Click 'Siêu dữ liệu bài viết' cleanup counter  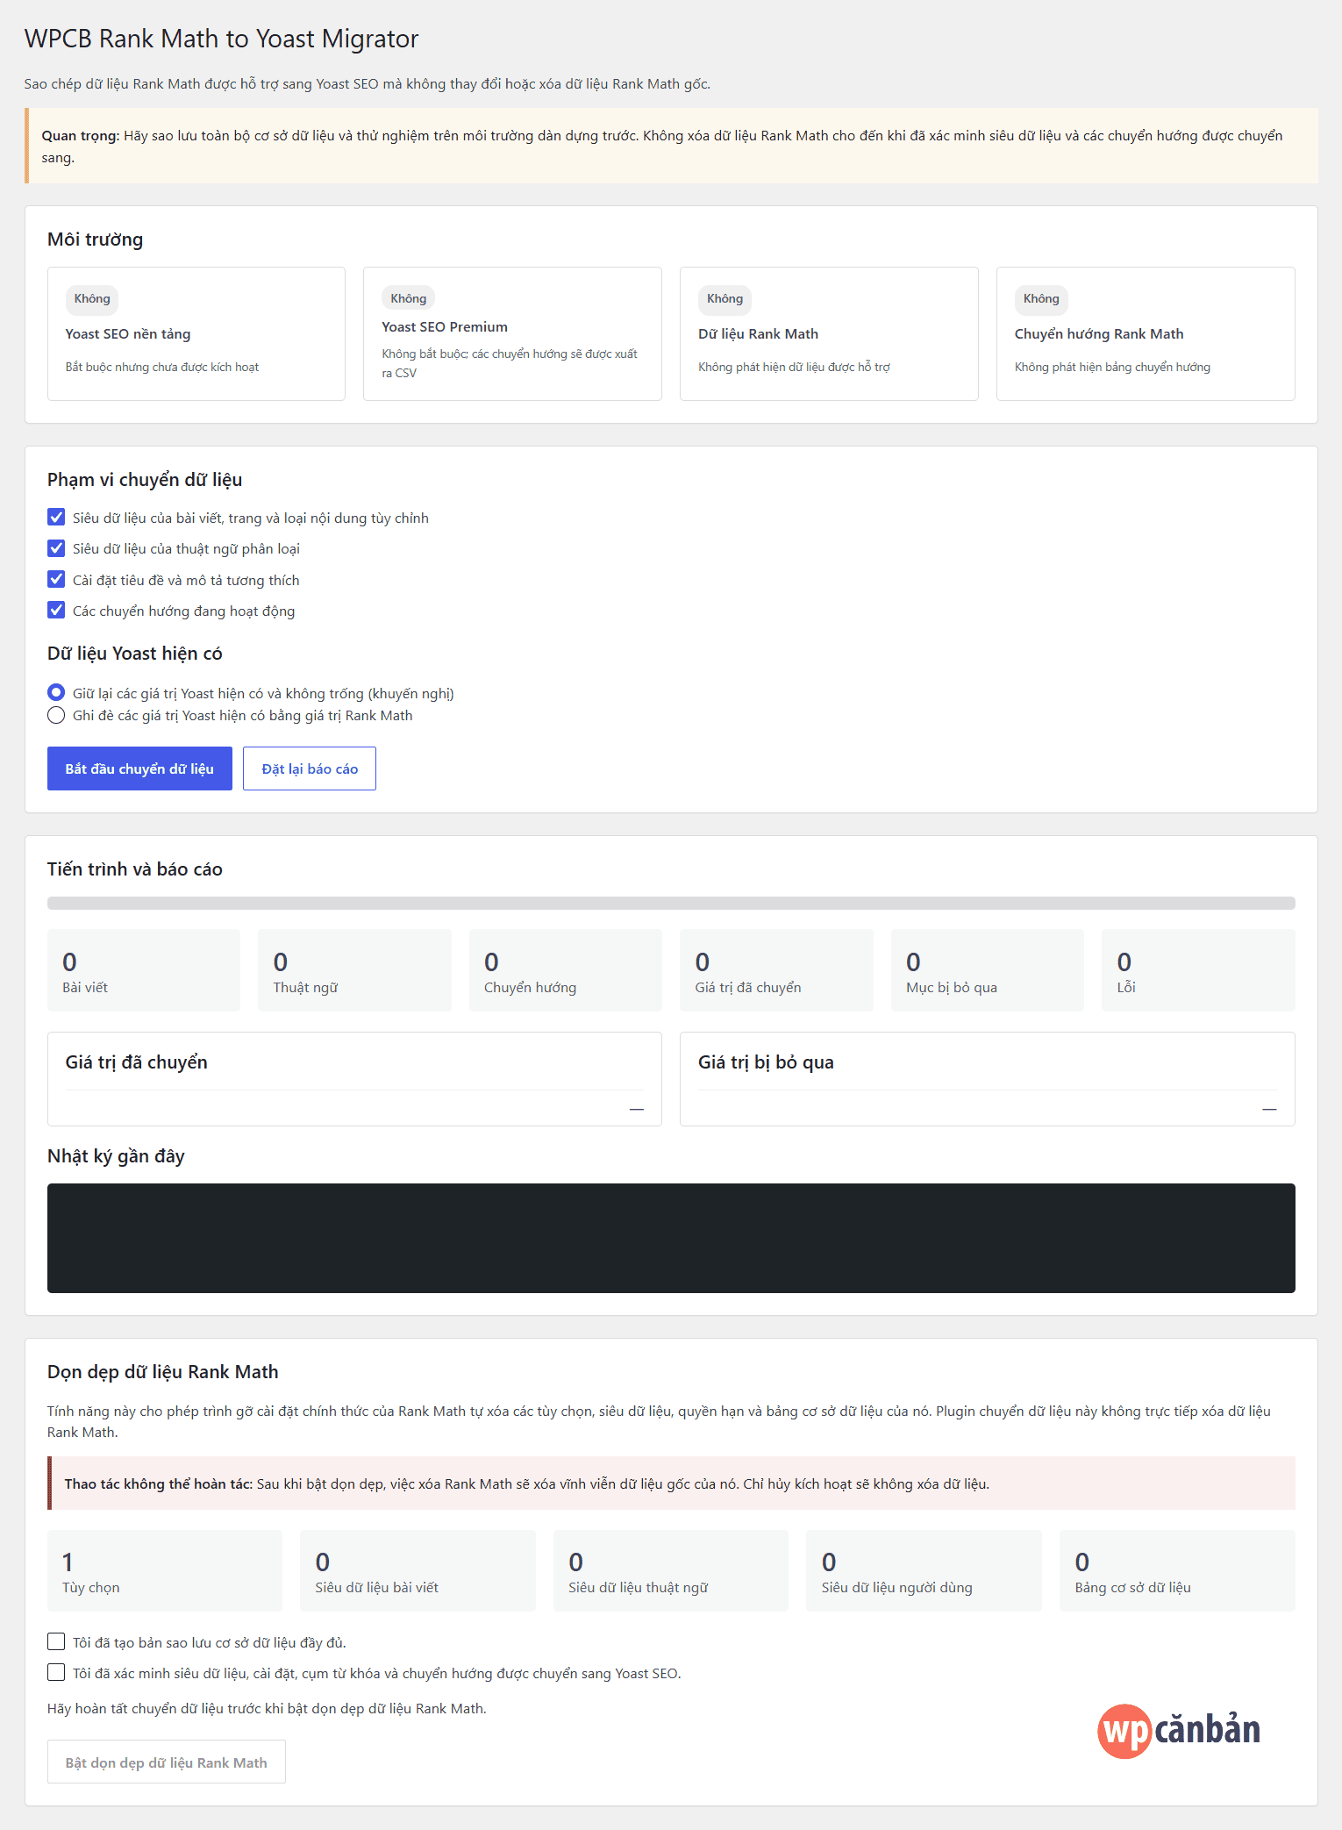tap(418, 1570)
